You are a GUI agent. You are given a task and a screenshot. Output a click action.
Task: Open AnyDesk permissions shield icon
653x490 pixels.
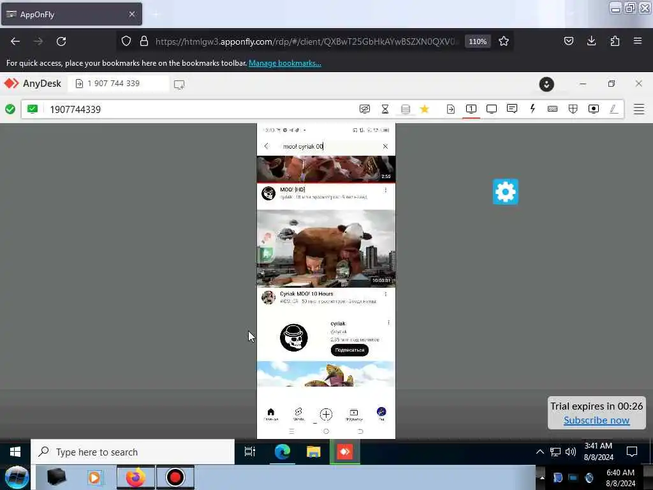click(573, 109)
